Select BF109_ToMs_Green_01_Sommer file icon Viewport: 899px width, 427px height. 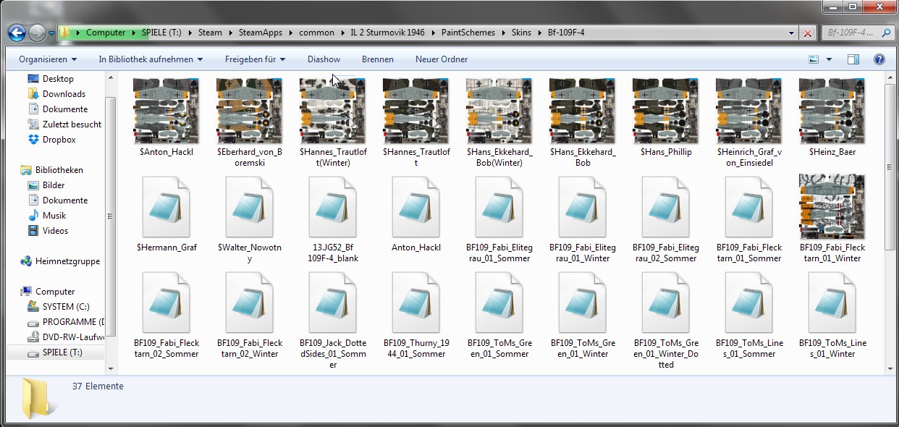click(x=499, y=303)
